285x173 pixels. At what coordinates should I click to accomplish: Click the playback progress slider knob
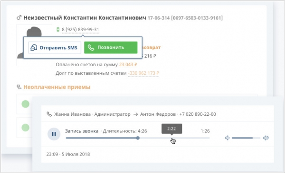click(138, 138)
